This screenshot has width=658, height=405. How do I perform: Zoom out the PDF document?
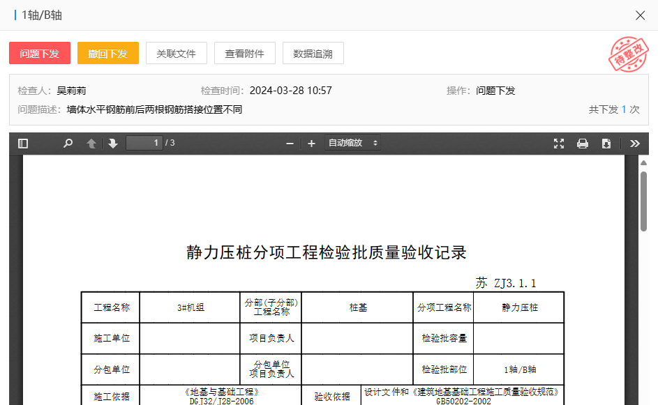pos(290,144)
